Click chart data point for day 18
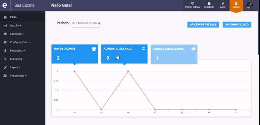 tap(182, 110)
